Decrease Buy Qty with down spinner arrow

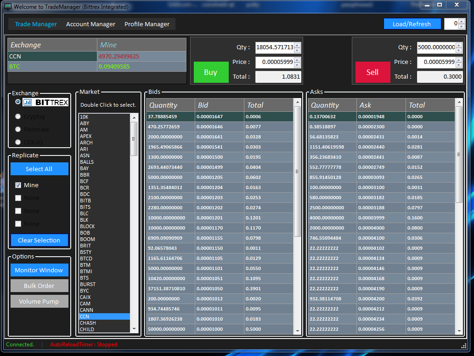click(298, 50)
